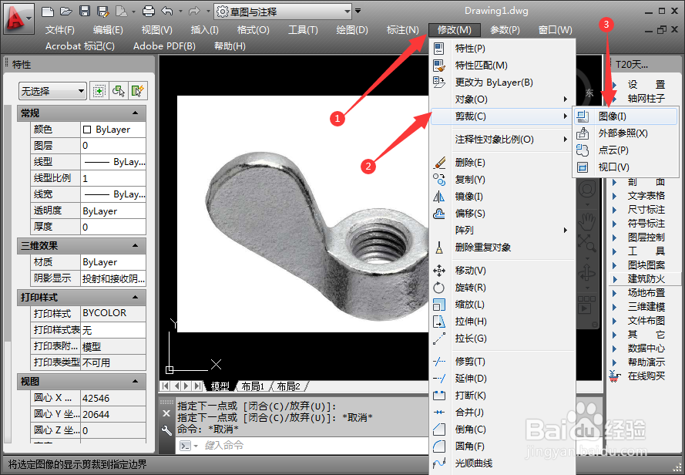Click the Undo arrow icon
Screen dimensions: 685x475
pyautogui.click(x=167, y=12)
